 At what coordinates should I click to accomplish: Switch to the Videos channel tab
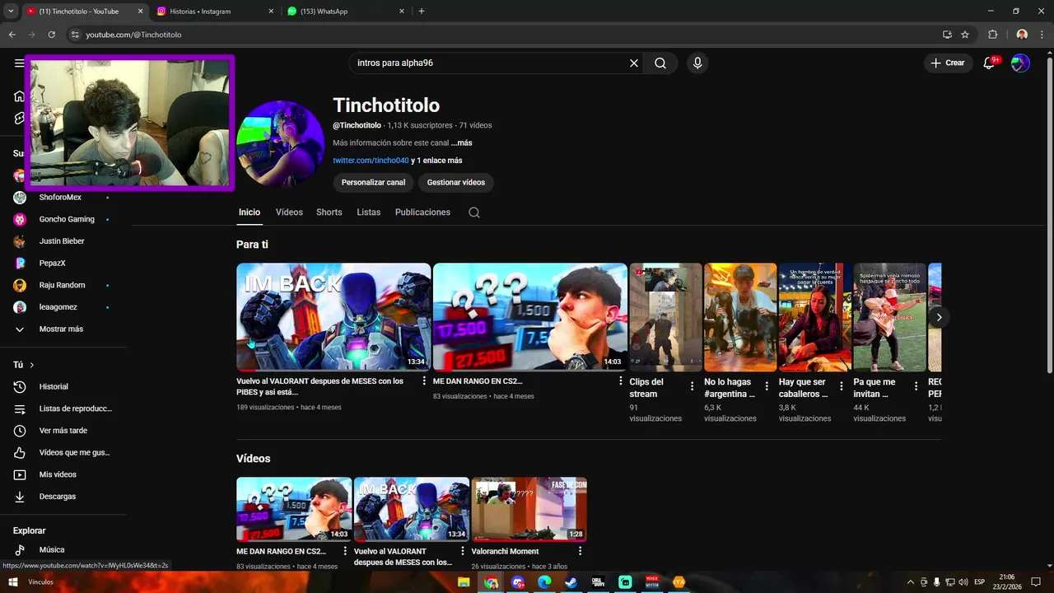click(x=289, y=212)
